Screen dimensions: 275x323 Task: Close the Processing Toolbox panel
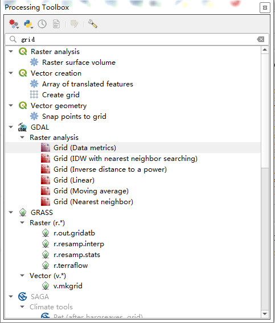coord(265,8)
